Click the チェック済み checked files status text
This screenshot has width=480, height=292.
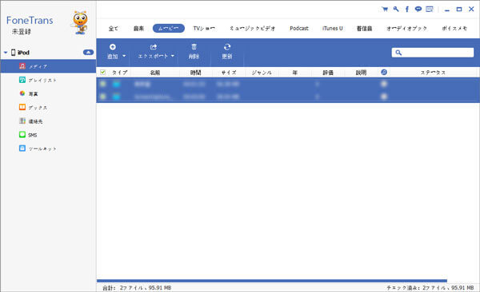430,288
